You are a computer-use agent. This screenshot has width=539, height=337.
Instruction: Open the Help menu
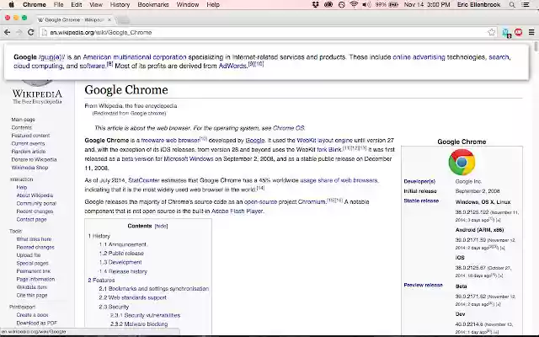[x=213, y=4]
